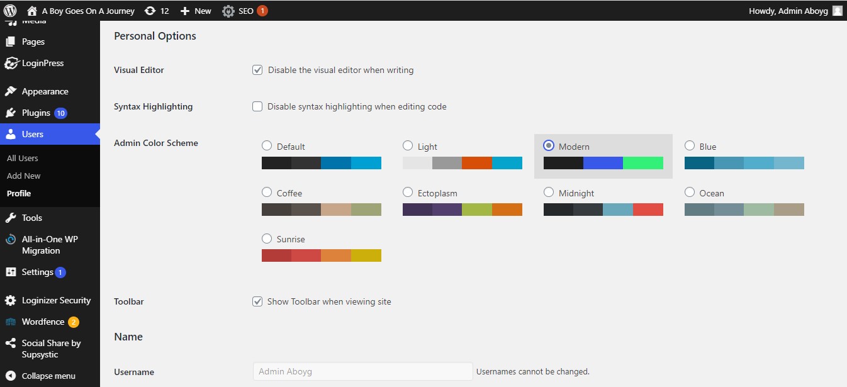
Task: Open the Wordfence icon in sidebar
Action: pyautogui.click(x=11, y=322)
